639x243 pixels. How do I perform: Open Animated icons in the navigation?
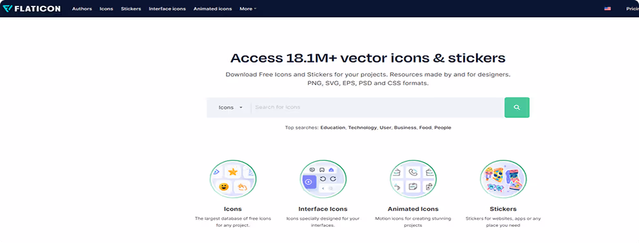(x=213, y=8)
